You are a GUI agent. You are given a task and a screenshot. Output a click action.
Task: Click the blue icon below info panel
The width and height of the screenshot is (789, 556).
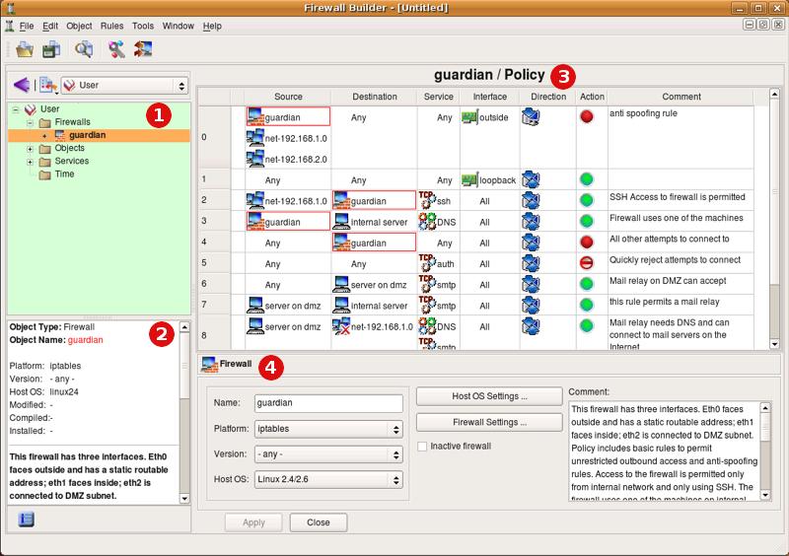coord(27,520)
